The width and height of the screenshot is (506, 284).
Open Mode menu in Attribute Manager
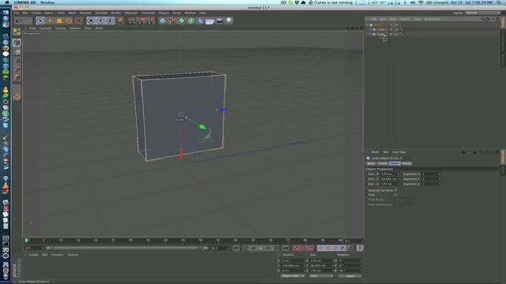coord(376,152)
